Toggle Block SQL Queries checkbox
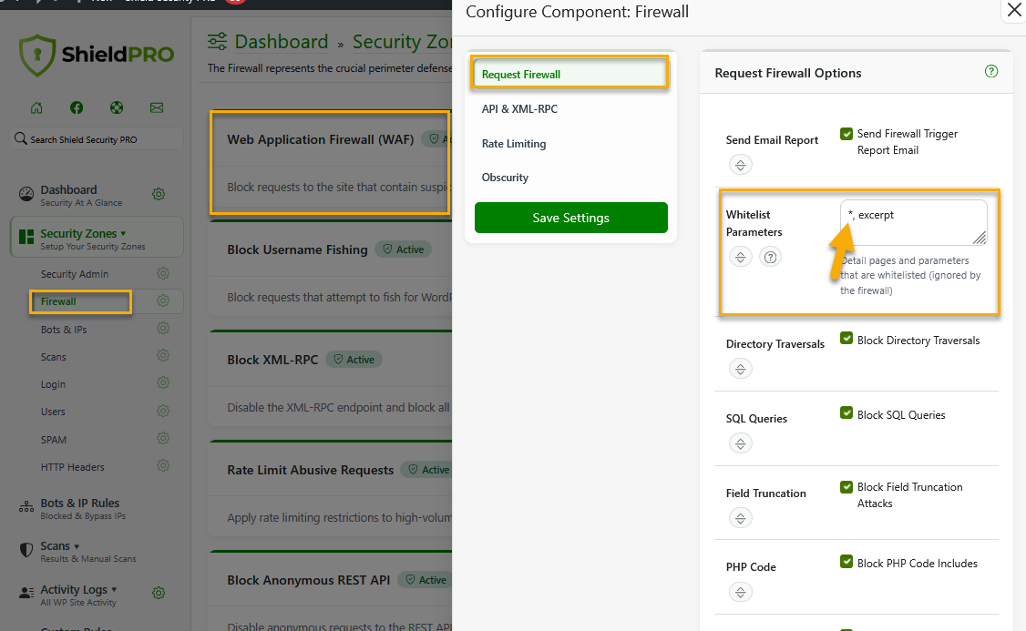This screenshot has height=631, width=1026. (846, 412)
